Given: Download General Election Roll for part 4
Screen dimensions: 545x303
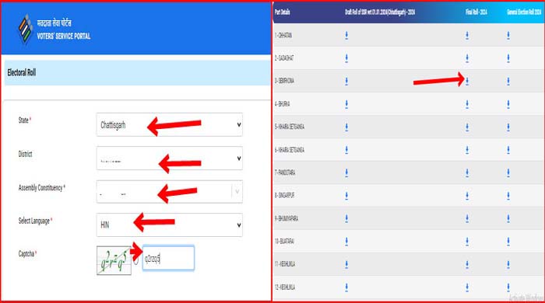Looking at the screenshot, I should pyautogui.click(x=508, y=104).
